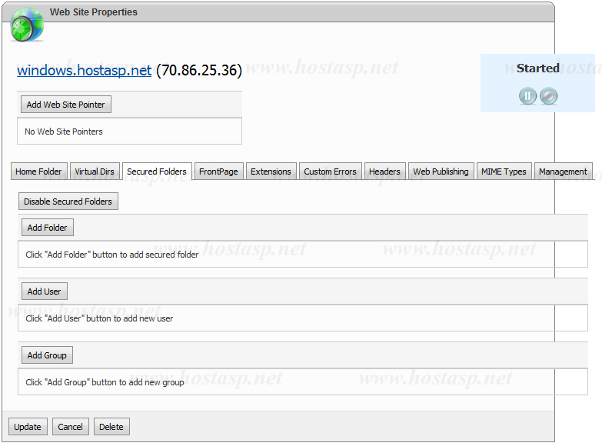
Task: Open the Virtual Dirs tab
Action: pos(95,172)
